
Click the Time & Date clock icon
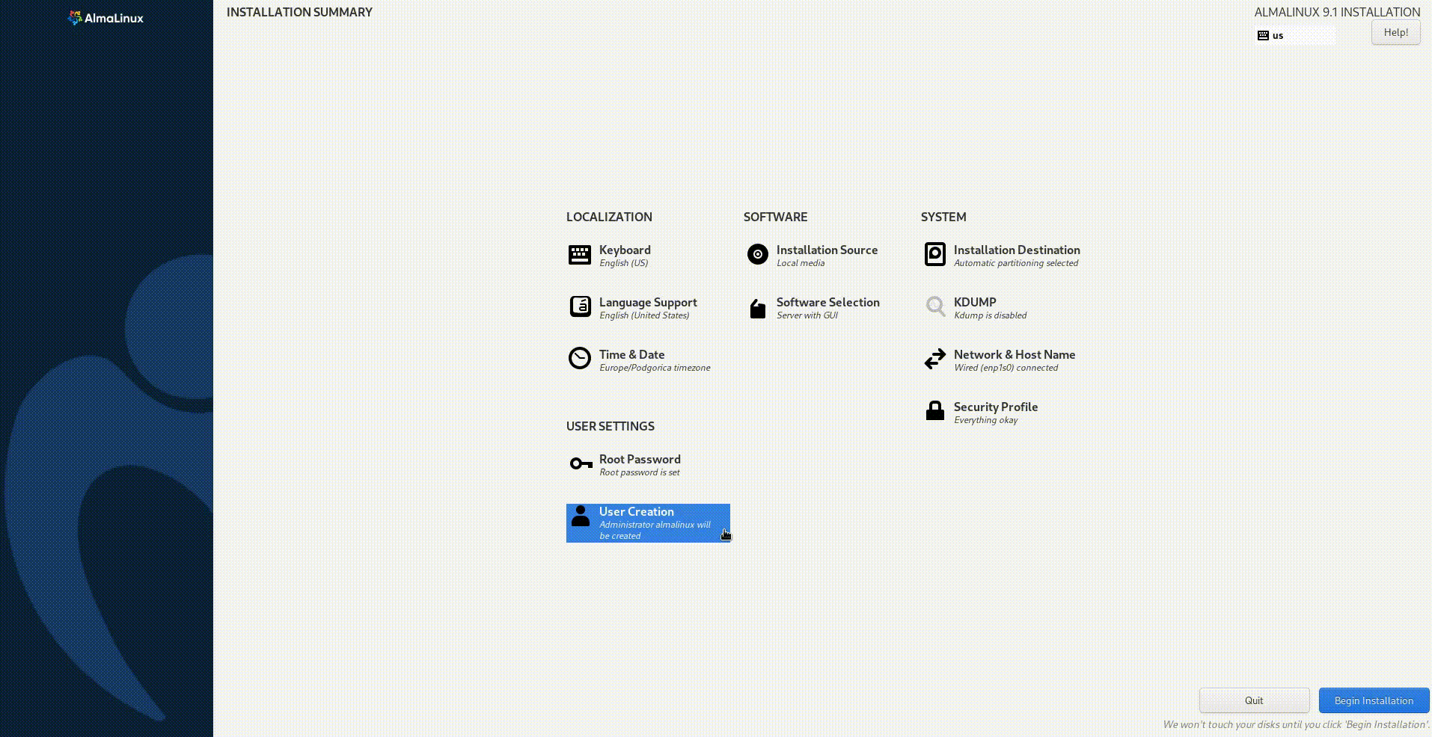(x=580, y=359)
